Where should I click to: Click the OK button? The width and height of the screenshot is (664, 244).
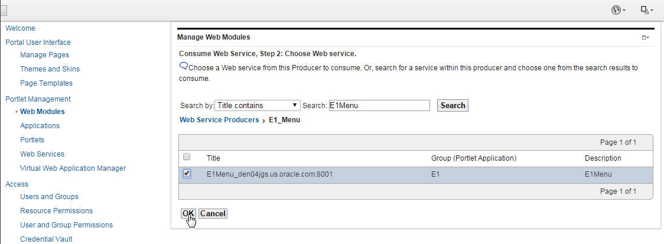tap(188, 213)
